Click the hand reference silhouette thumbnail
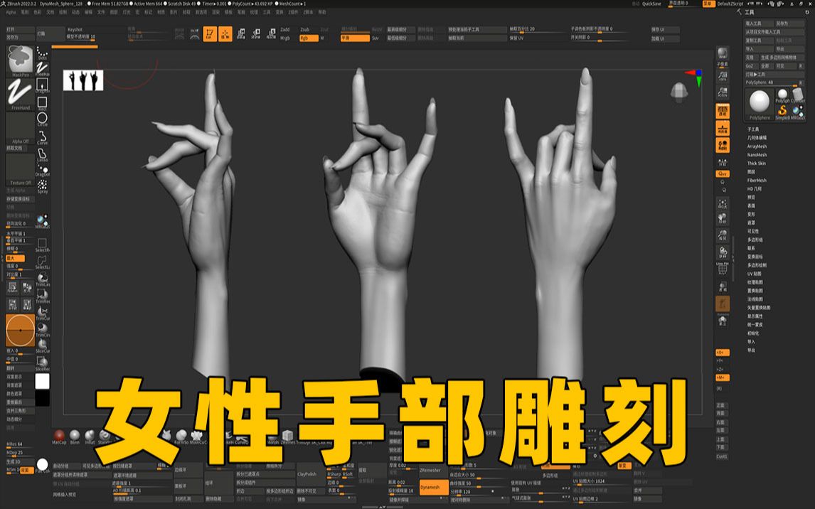This screenshot has height=509, width=815. tap(83, 80)
